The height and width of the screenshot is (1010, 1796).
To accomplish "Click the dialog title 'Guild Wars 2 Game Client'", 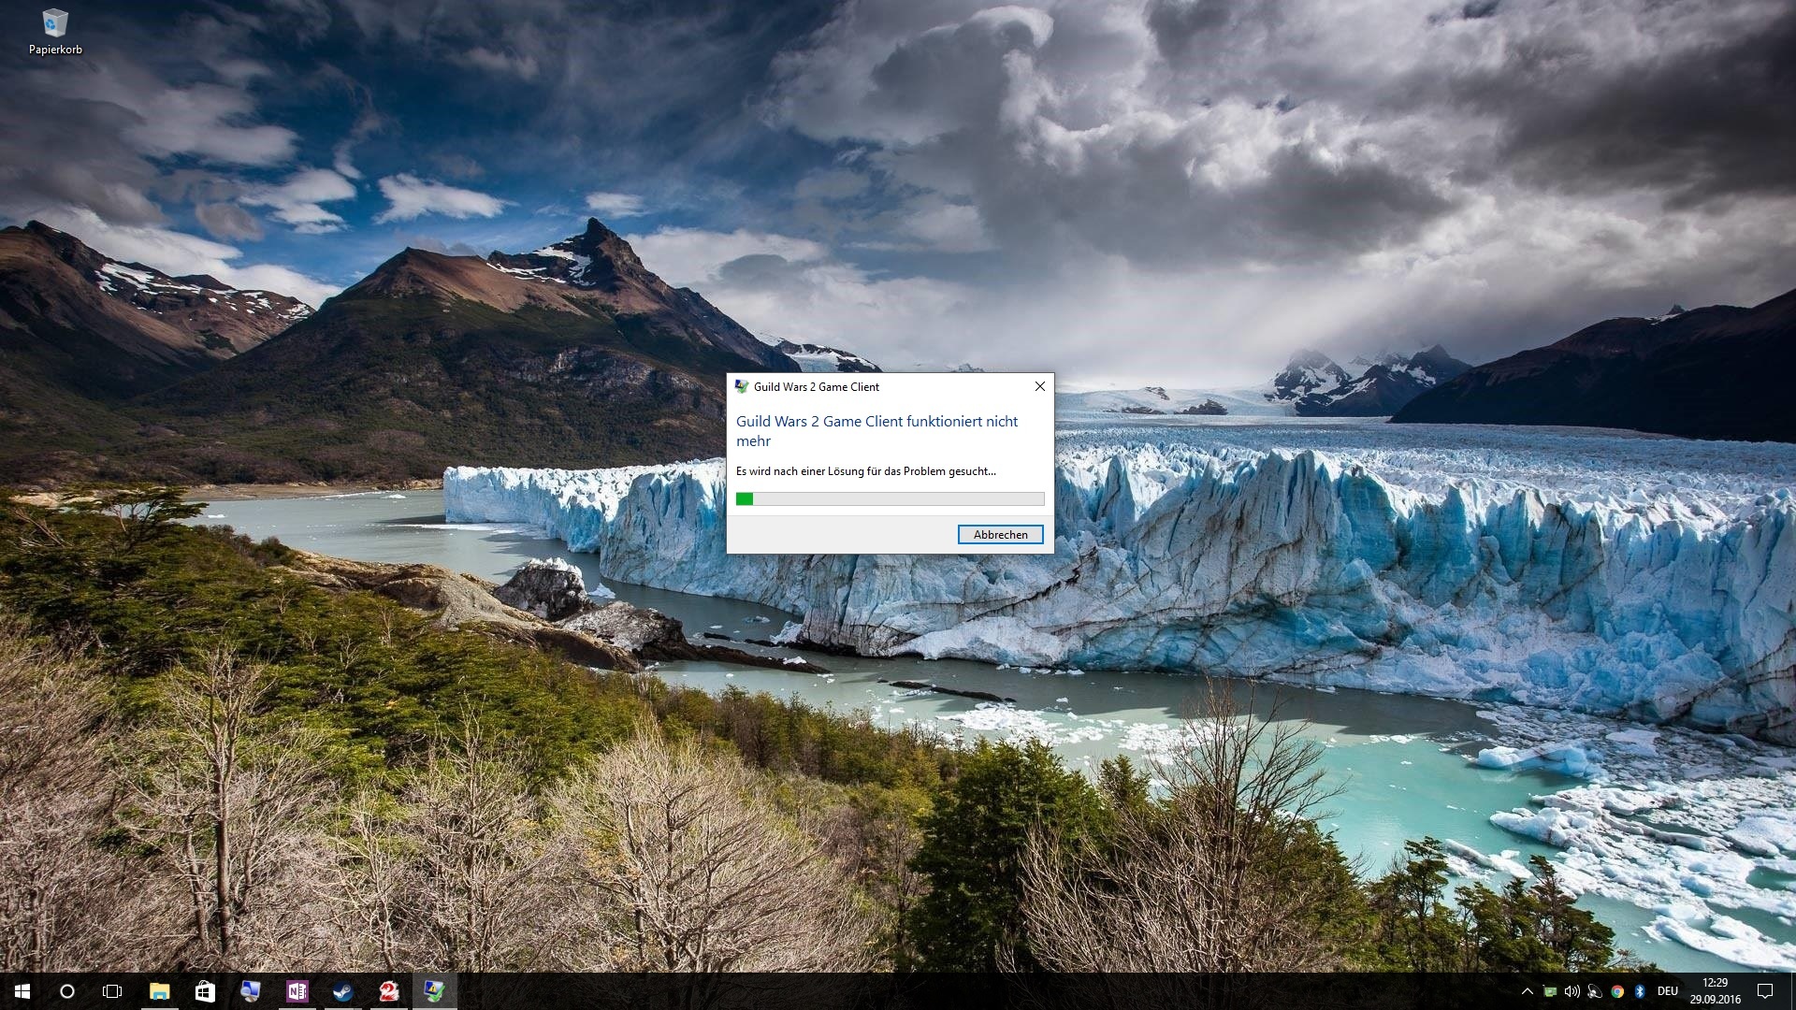I will tap(816, 386).
